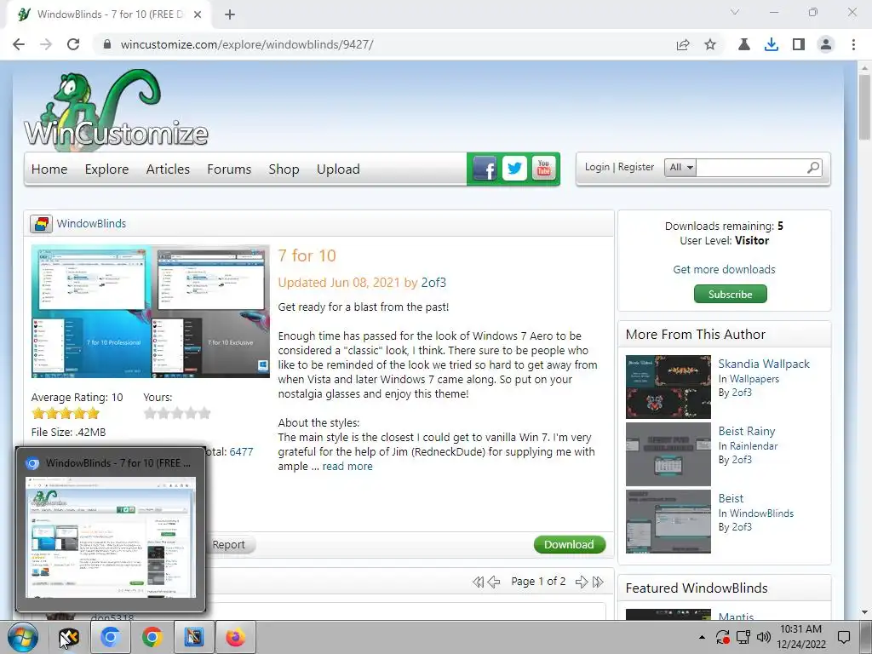
Task: Click the Subscribe button
Action: click(x=730, y=294)
